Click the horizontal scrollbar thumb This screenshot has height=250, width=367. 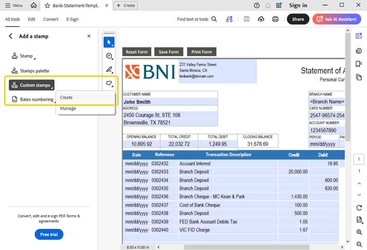(x=247, y=247)
